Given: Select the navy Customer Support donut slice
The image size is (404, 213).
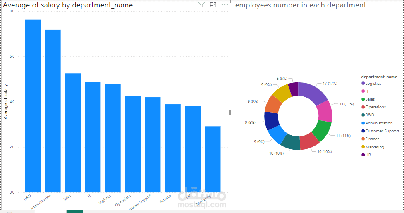Looking at the screenshot, I should 271,121.
